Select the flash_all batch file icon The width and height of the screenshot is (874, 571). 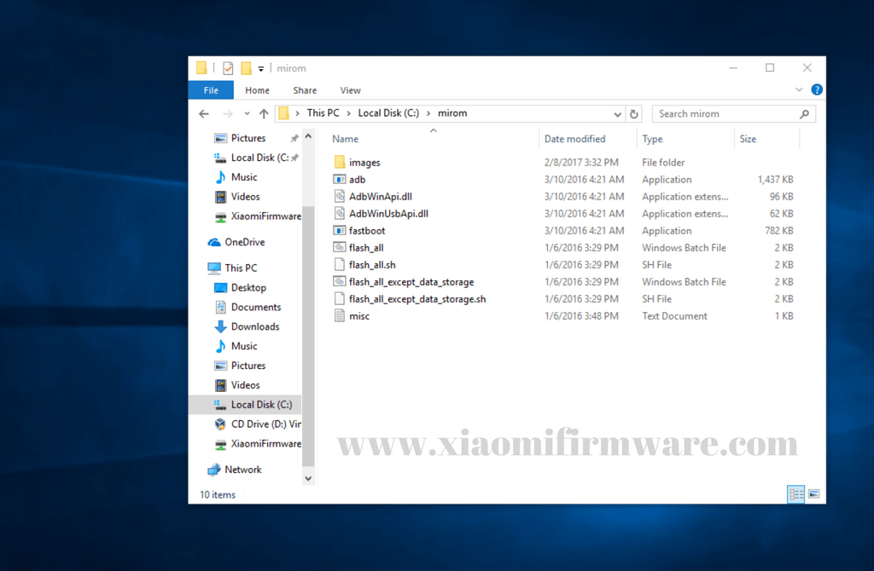point(340,248)
